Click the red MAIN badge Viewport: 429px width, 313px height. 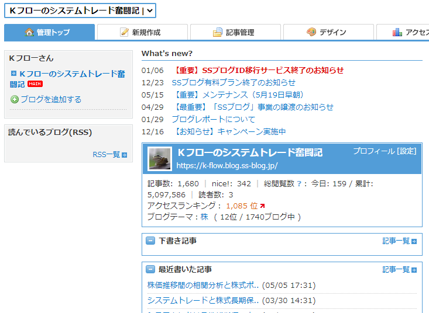tap(35, 84)
